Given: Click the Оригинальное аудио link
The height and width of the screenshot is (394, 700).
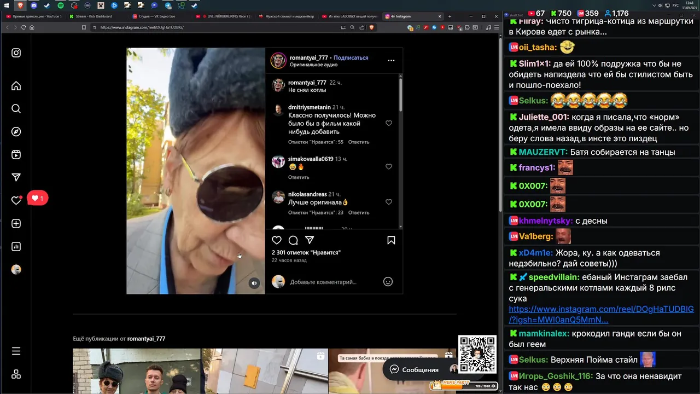Looking at the screenshot, I should (x=313, y=65).
